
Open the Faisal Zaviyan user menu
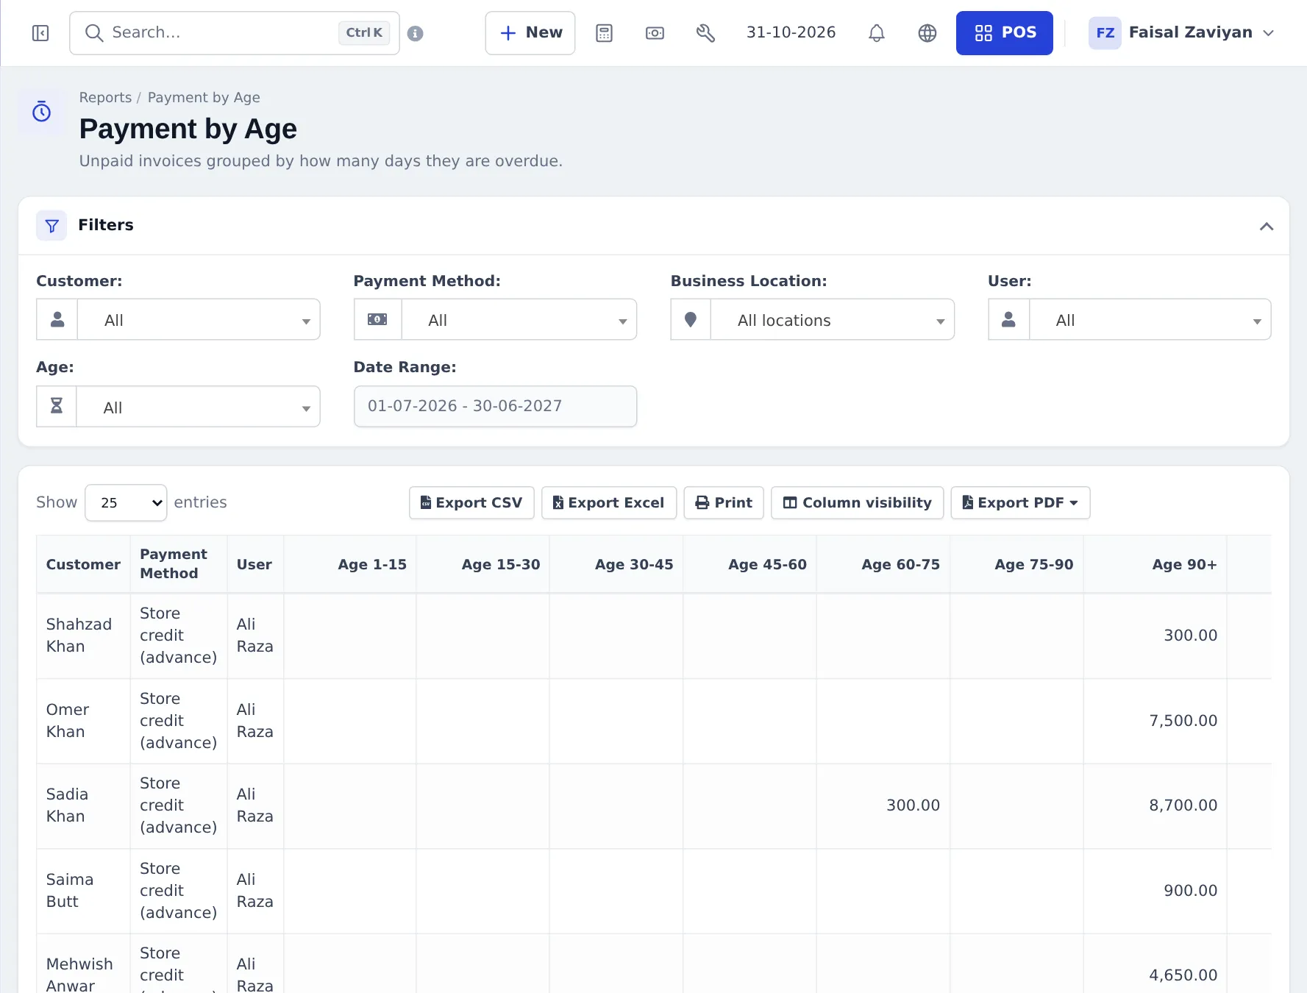pyautogui.click(x=1181, y=33)
